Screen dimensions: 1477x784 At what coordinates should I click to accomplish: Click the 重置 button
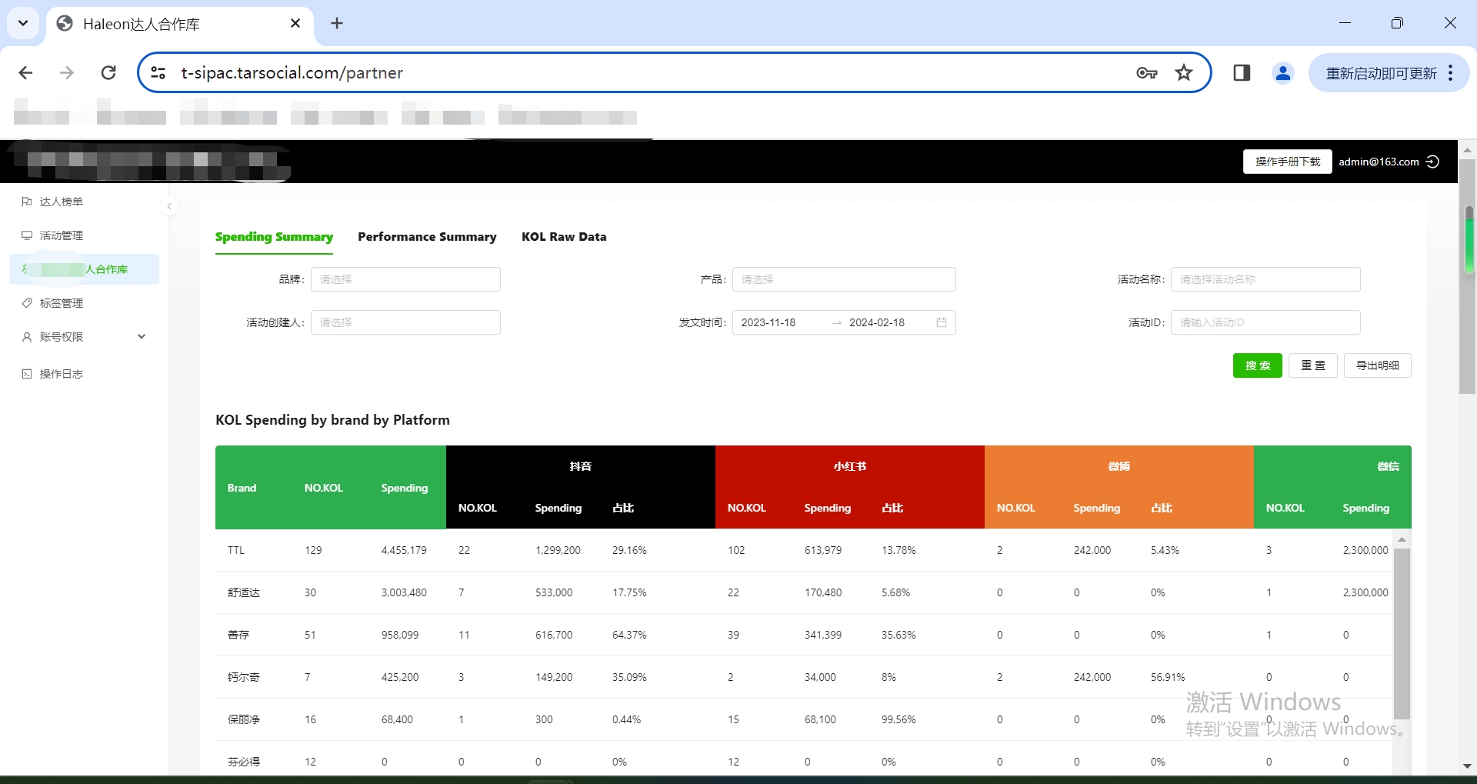(x=1313, y=365)
